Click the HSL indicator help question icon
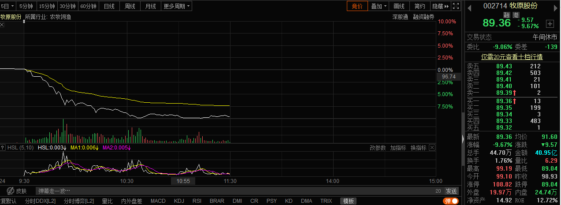Screen dimensions: 561x205 3,148
